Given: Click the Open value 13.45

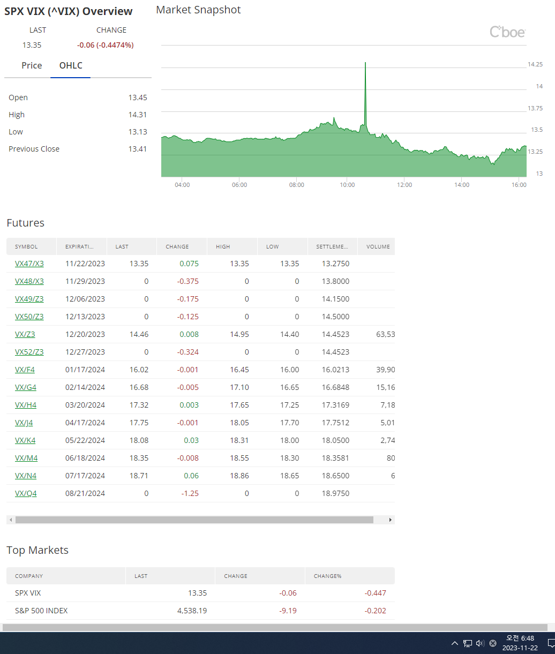Looking at the screenshot, I should (x=138, y=97).
